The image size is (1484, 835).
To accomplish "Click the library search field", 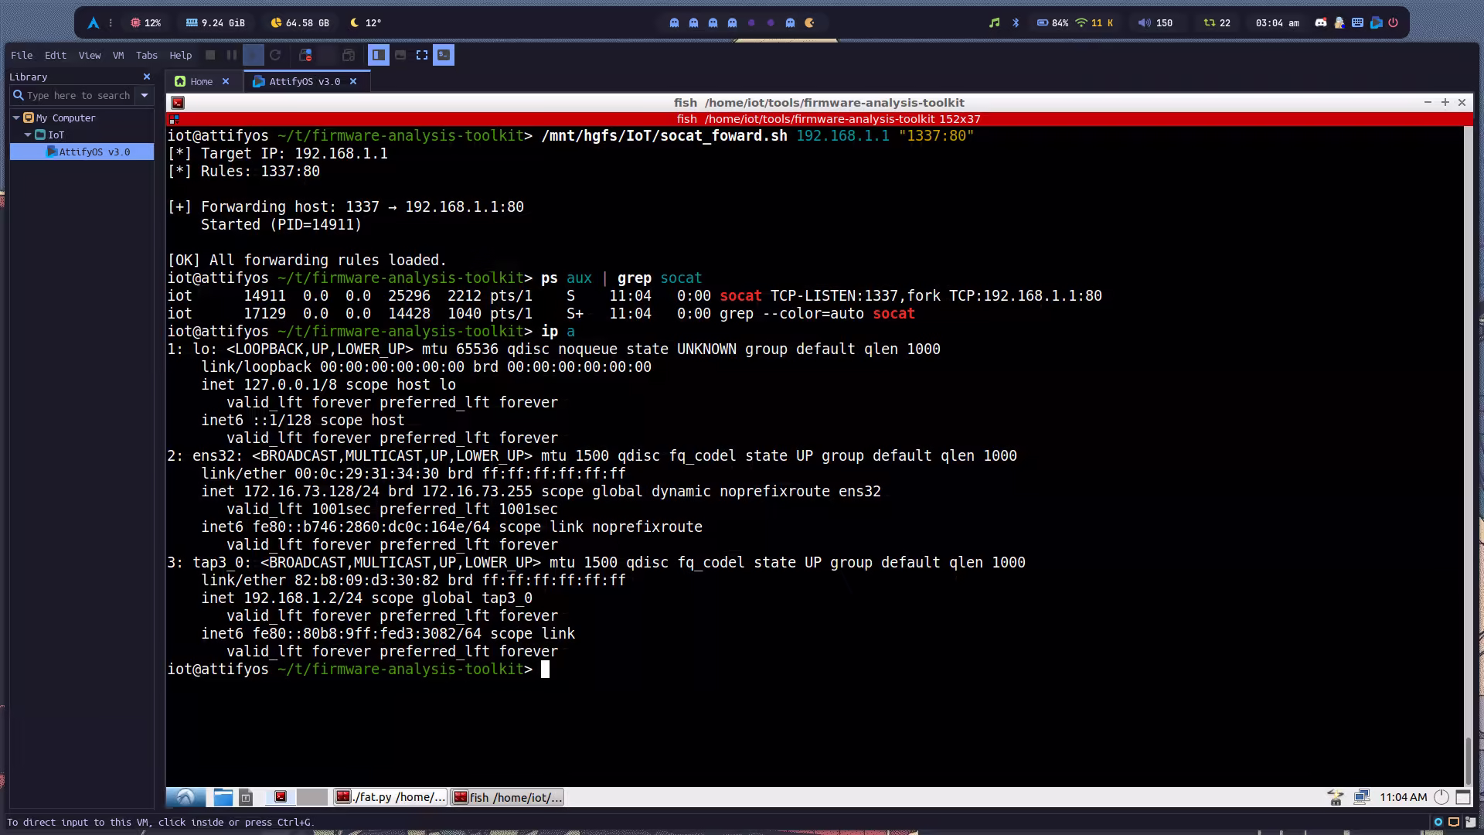I will tap(77, 95).
